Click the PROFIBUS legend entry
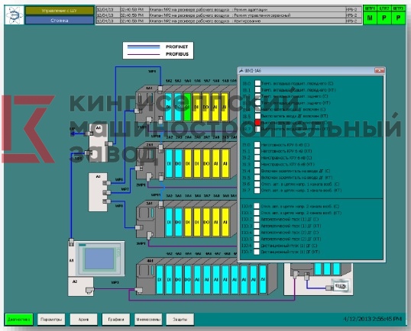This screenshot has height=331, width=411. [x=158, y=54]
